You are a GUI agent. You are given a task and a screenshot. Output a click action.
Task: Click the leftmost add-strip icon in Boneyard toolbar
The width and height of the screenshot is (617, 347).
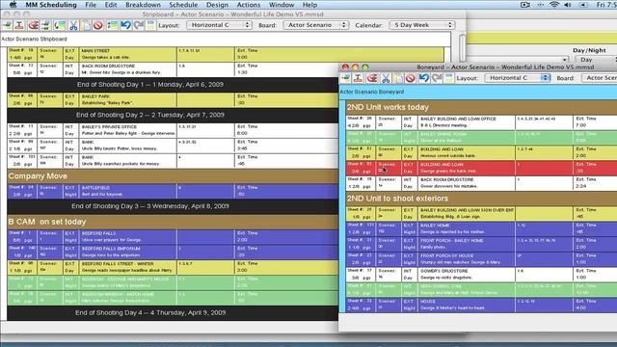click(345, 78)
